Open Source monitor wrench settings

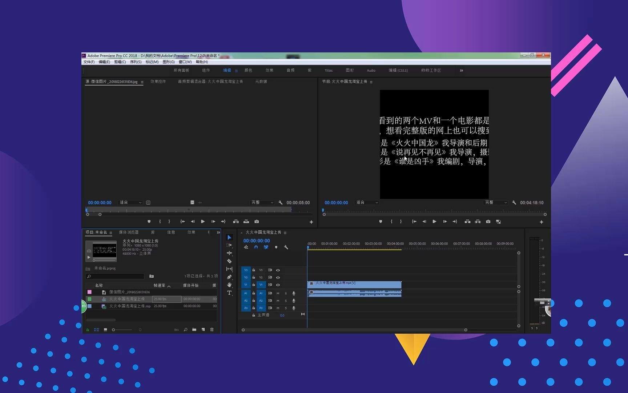click(280, 203)
